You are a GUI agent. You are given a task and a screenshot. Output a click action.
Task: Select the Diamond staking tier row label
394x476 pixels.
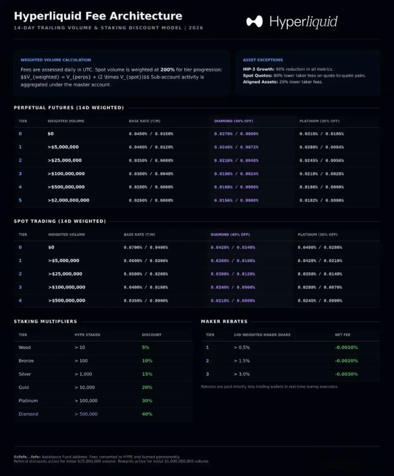tap(28, 414)
